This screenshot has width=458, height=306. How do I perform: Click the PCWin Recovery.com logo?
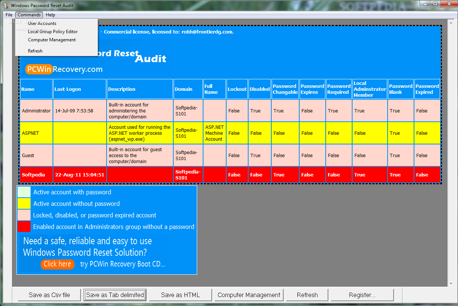pyautogui.click(x=64, y=69)
